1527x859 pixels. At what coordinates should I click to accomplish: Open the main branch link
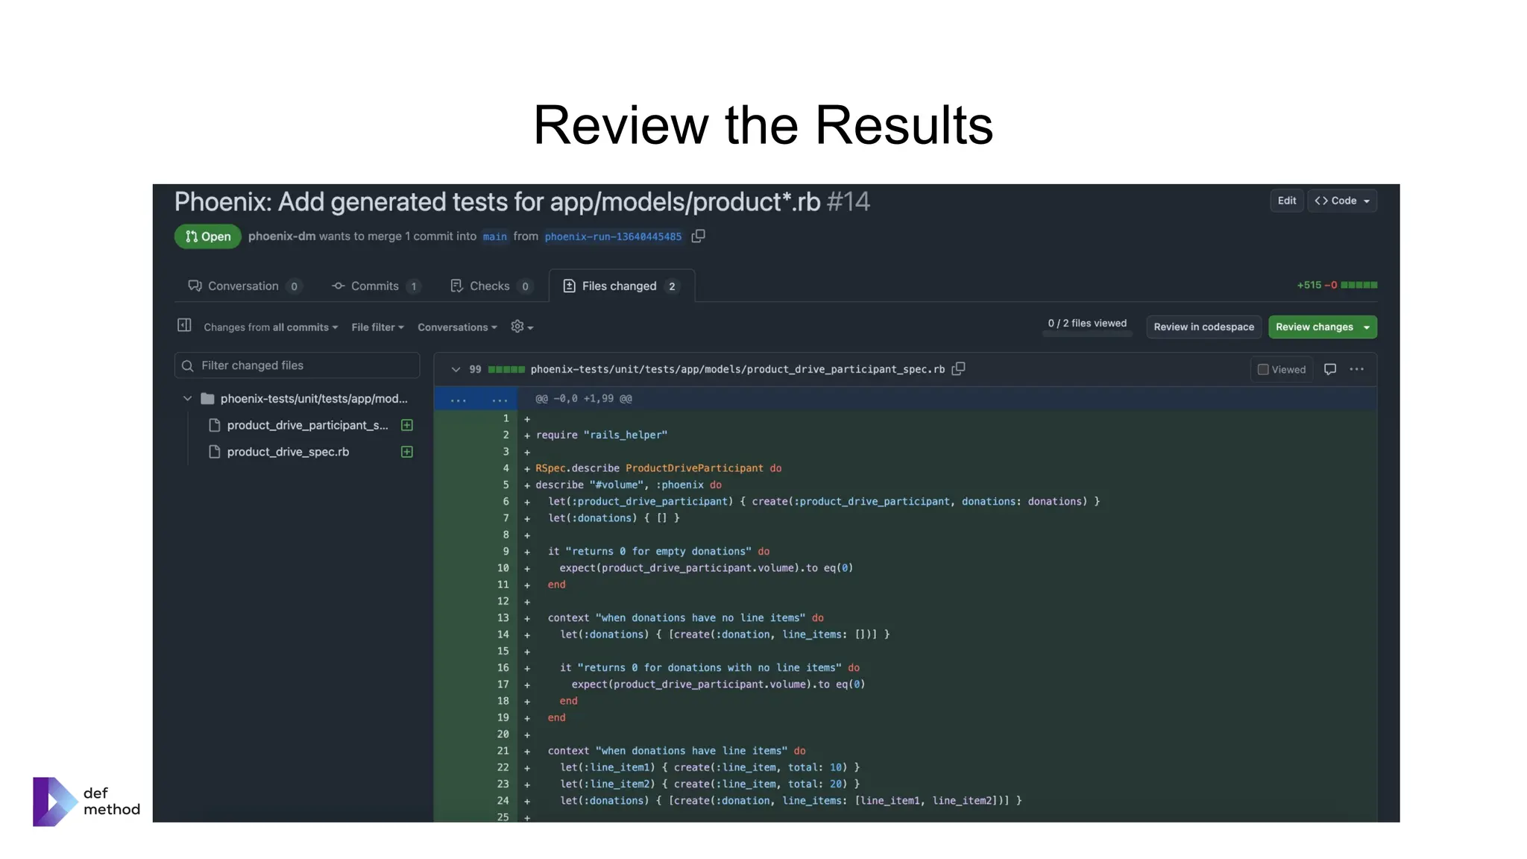494,236
